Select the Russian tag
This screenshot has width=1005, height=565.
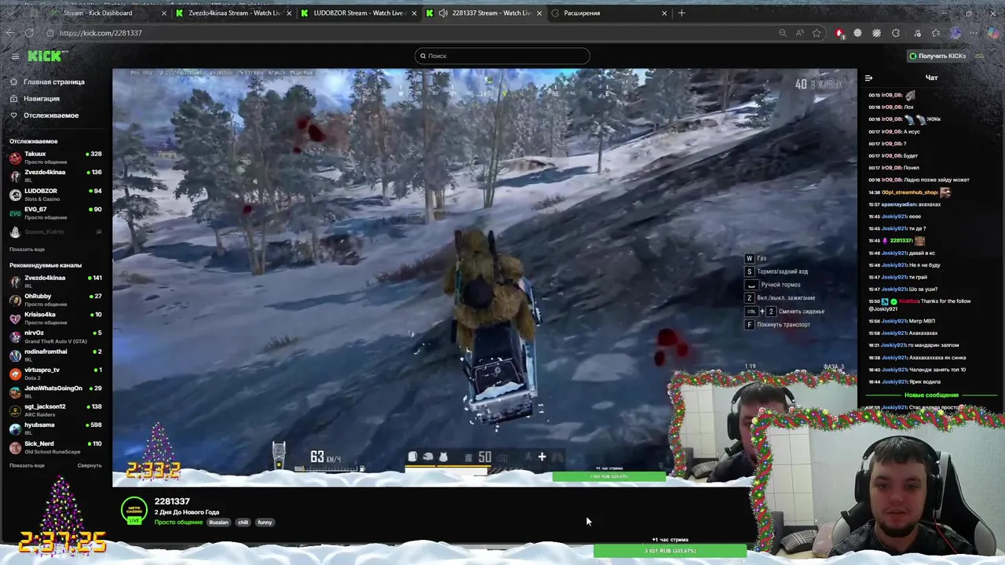pyautogui.click(x=218, y=523)
